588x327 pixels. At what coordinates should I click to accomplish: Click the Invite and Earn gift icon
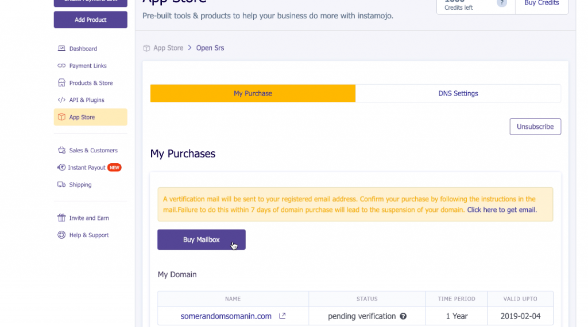click(61, 218)
